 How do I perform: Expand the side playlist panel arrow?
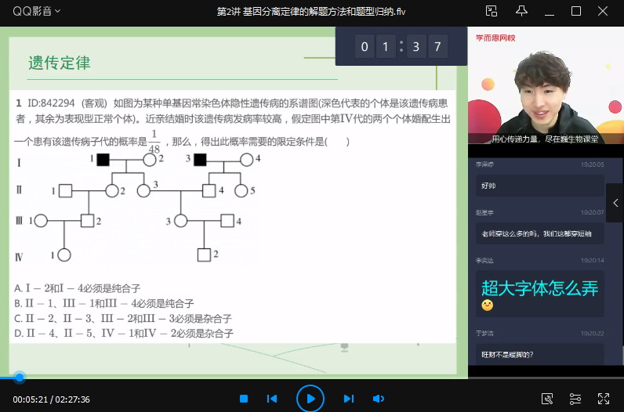coord(615,203)
